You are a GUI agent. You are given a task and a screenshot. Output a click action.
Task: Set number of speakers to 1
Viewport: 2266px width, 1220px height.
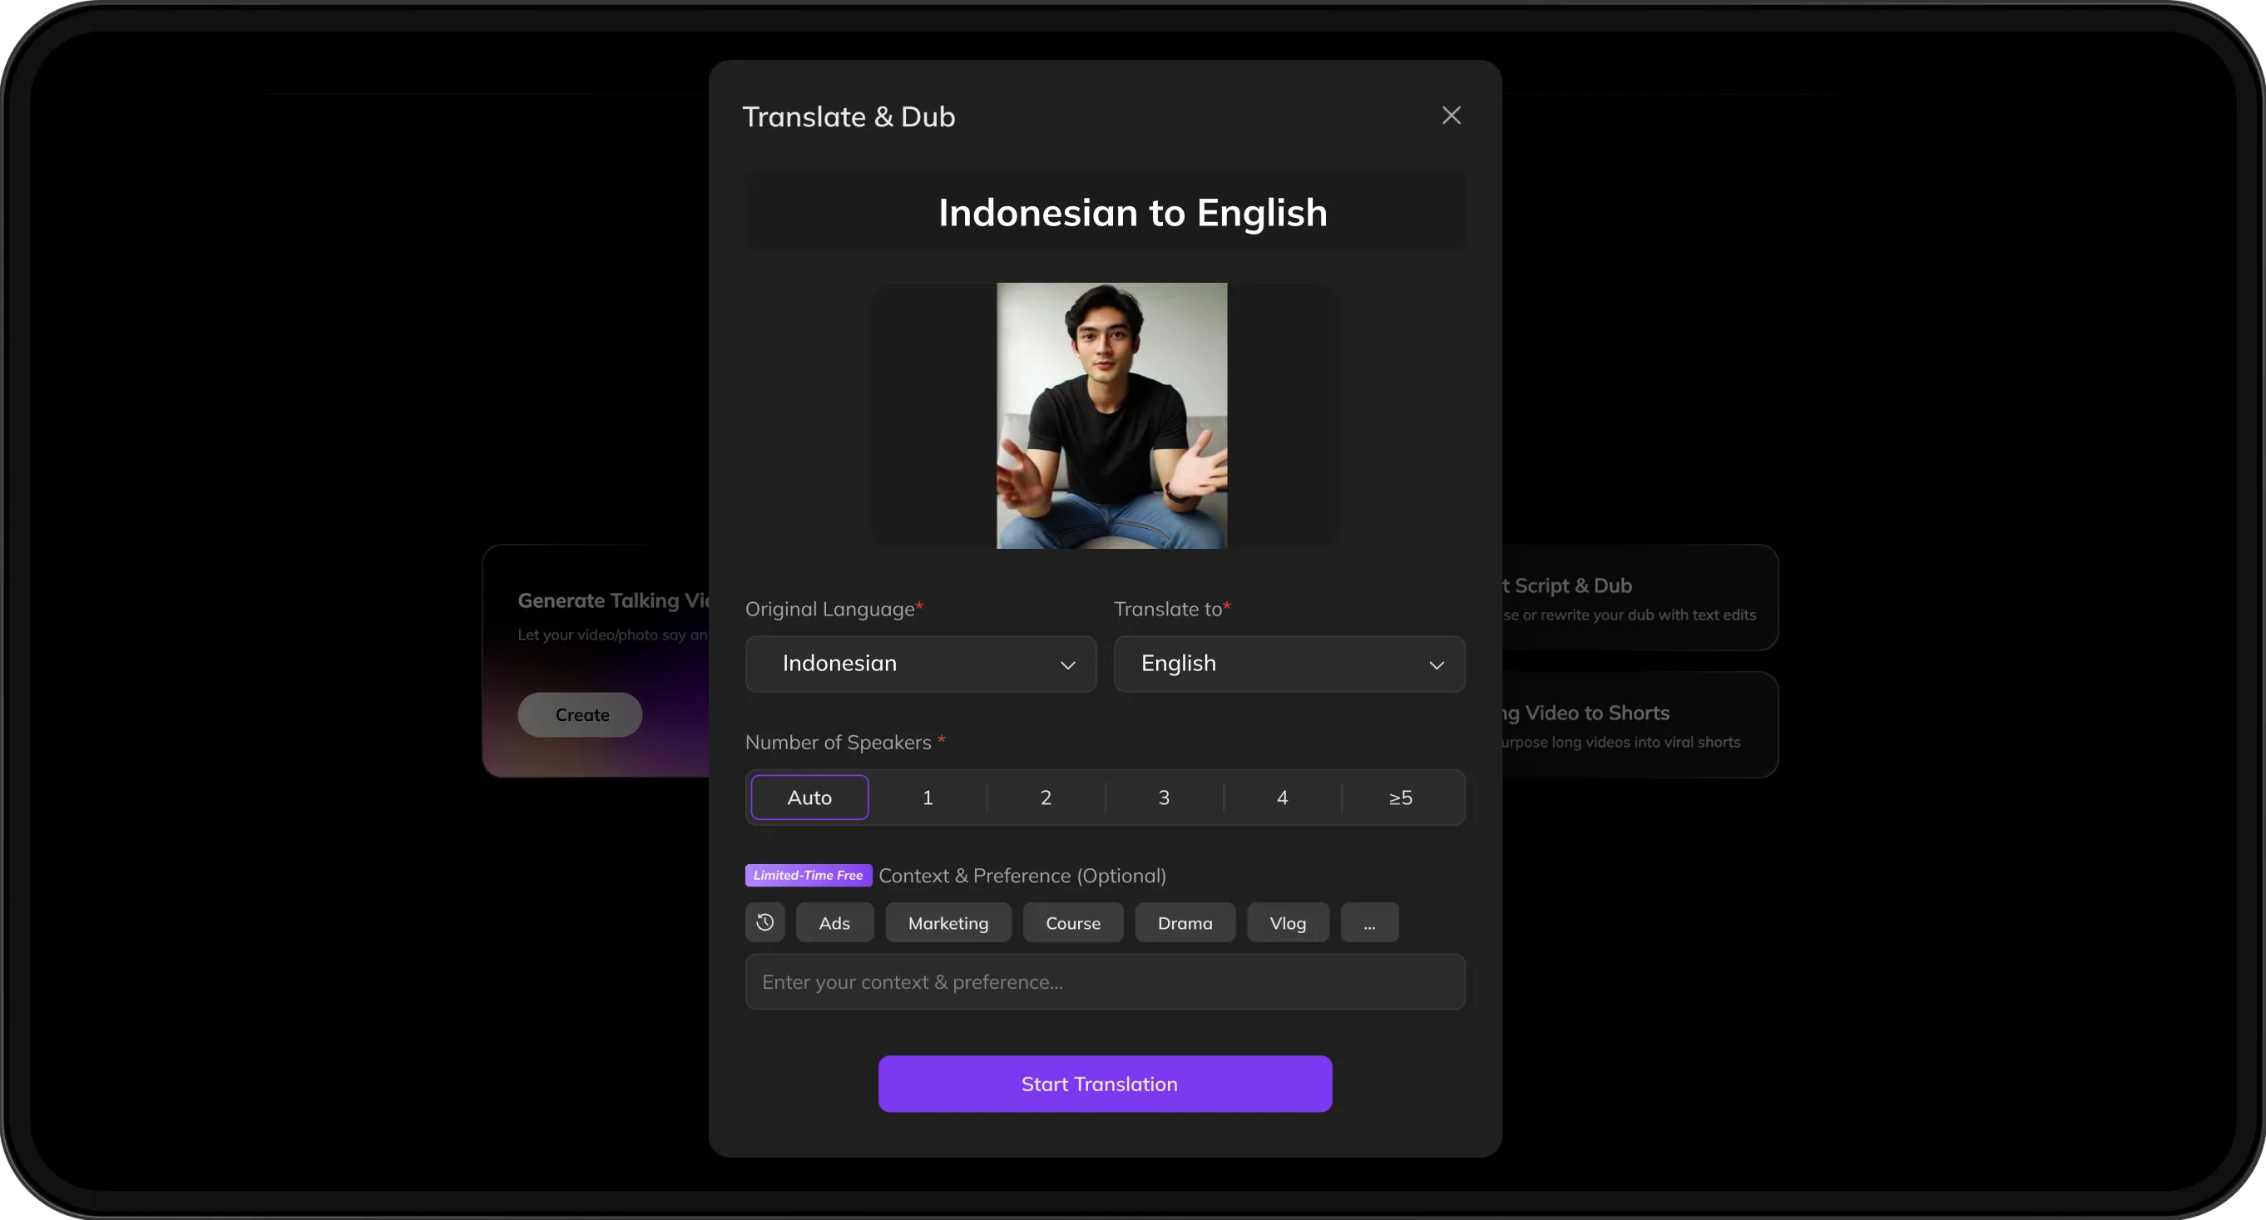pyautogui.click(x=928, y=797)
